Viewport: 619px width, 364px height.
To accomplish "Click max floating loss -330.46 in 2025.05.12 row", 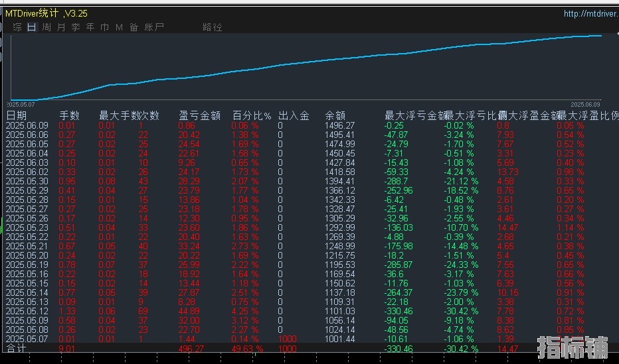I will pyautogui.click(x=398, y=311).
